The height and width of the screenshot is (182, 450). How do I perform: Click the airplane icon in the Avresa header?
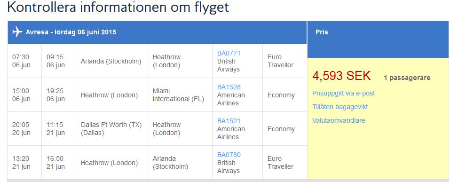17,32
